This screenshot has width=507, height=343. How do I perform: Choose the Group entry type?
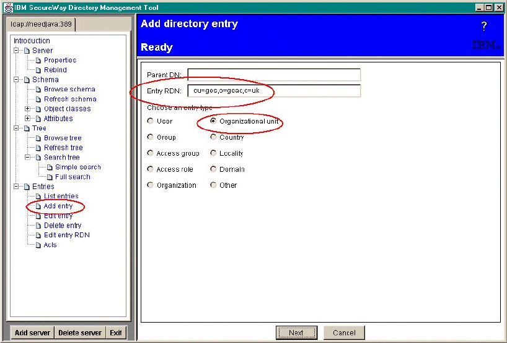(150, 137)
